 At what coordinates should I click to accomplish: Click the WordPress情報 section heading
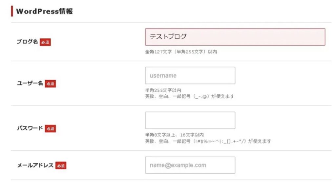pyautogui.click(x=44, y=11)
